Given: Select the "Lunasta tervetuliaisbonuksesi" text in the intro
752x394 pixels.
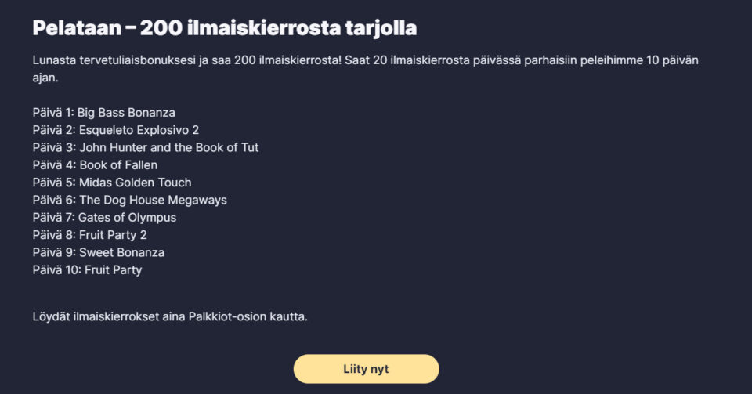Looking at the screenshot, I should tap(116, 60).
